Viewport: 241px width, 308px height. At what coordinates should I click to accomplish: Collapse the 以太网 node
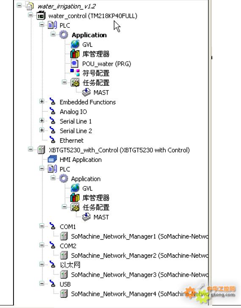[x=42, y=264]
